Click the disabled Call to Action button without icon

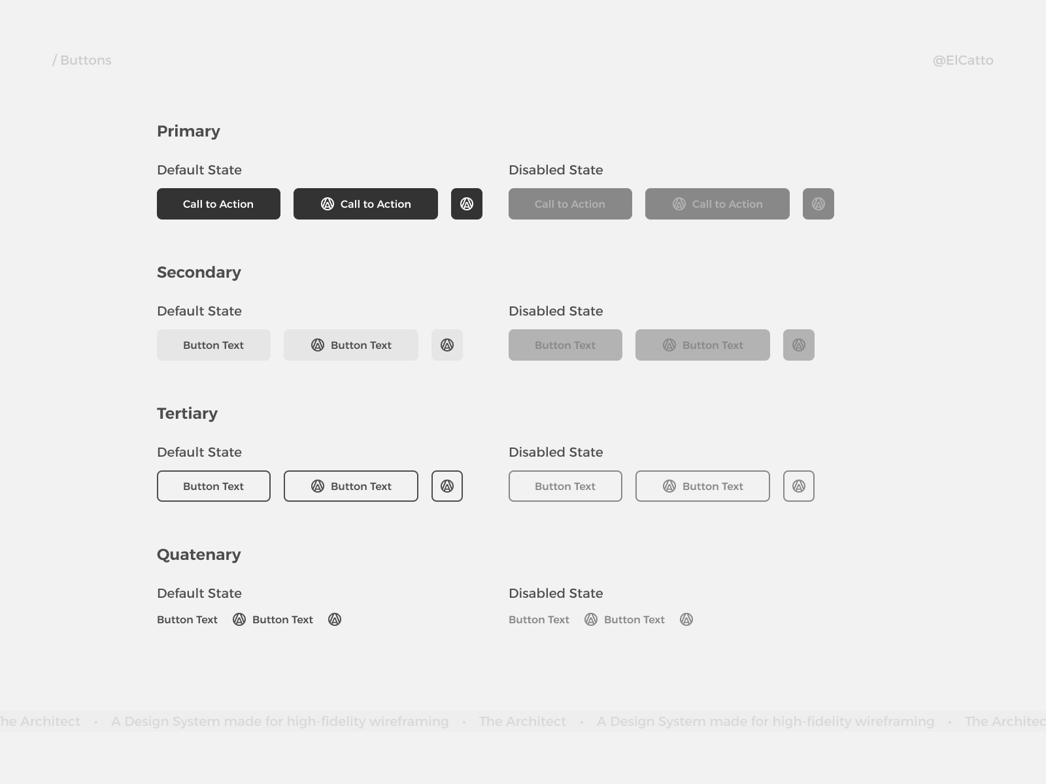point(570,204)
